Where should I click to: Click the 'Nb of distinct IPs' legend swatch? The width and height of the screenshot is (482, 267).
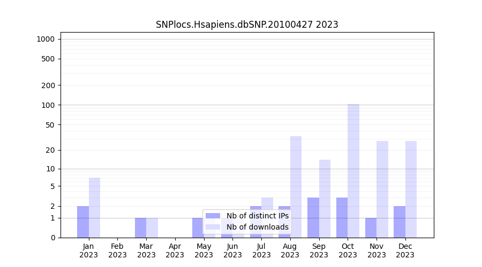click(213, 216)
